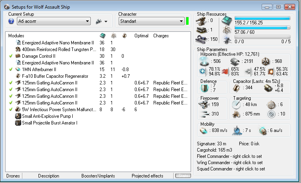Click the ship icon next to setup name
The image size is (301, 183).
(x=99, y=21)
